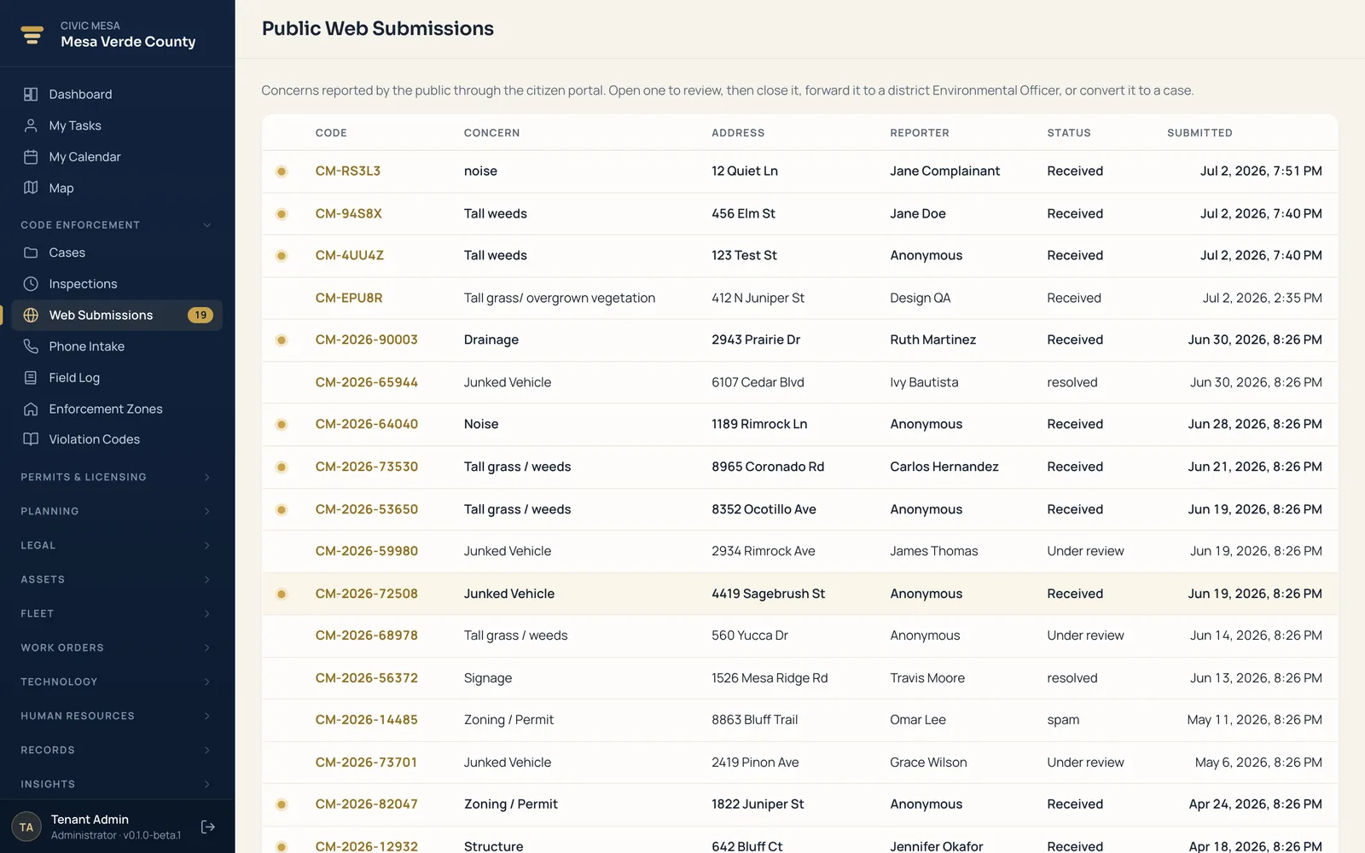This screenshot has width=1365, height=853.
Task: Open the Inspections menu item
Action: click(117, 284)
